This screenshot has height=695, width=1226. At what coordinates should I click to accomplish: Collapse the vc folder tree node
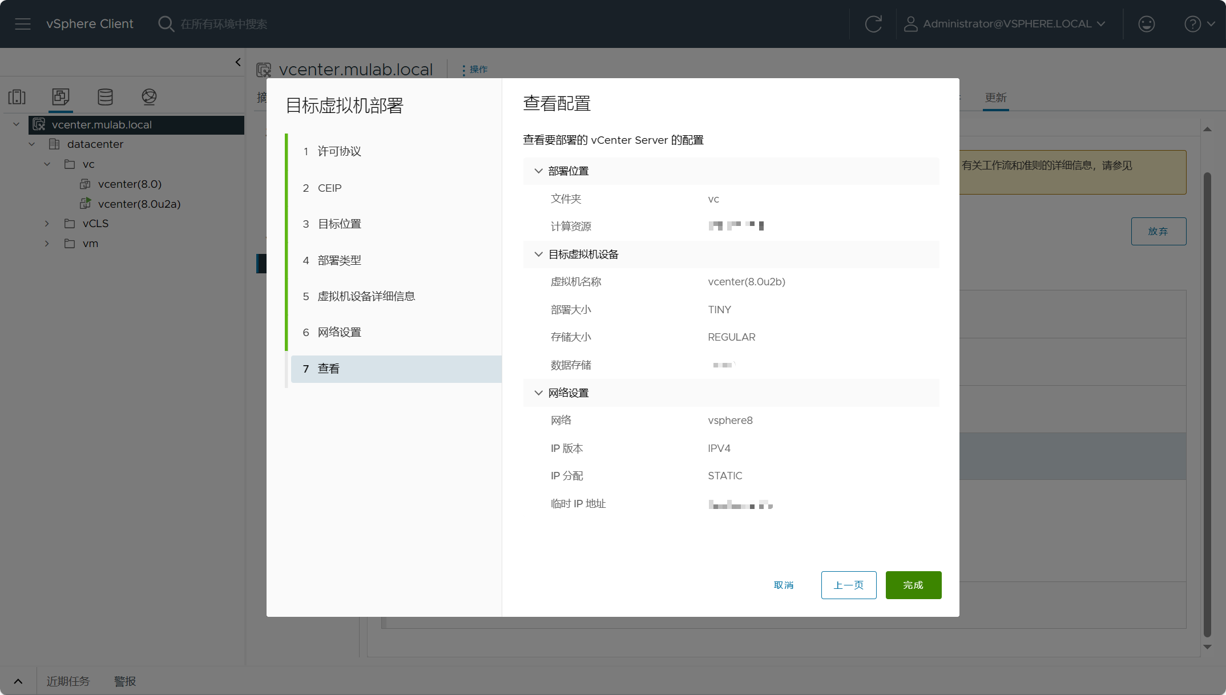[47, 164]
